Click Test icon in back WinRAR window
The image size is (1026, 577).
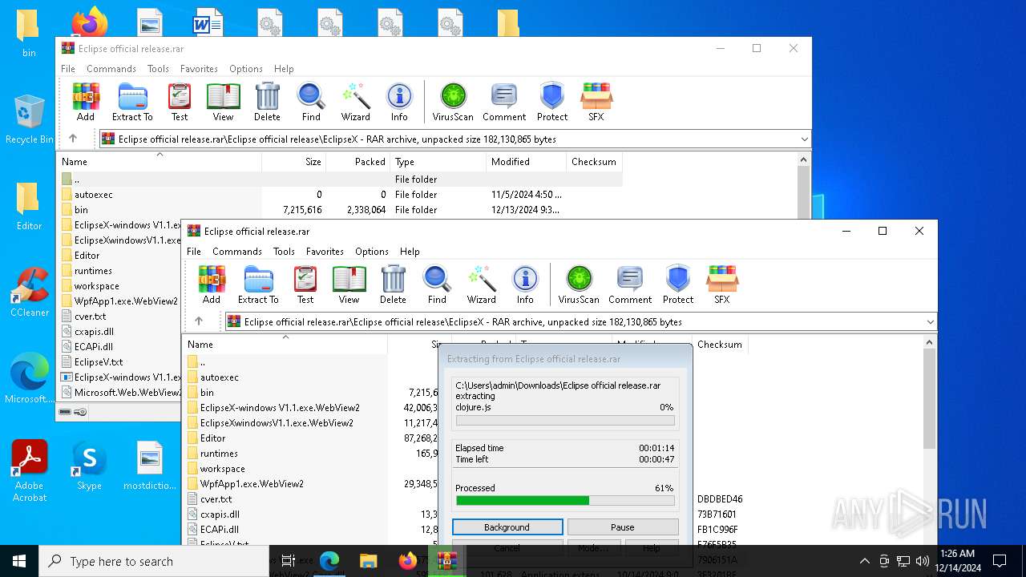pos(180,103)
